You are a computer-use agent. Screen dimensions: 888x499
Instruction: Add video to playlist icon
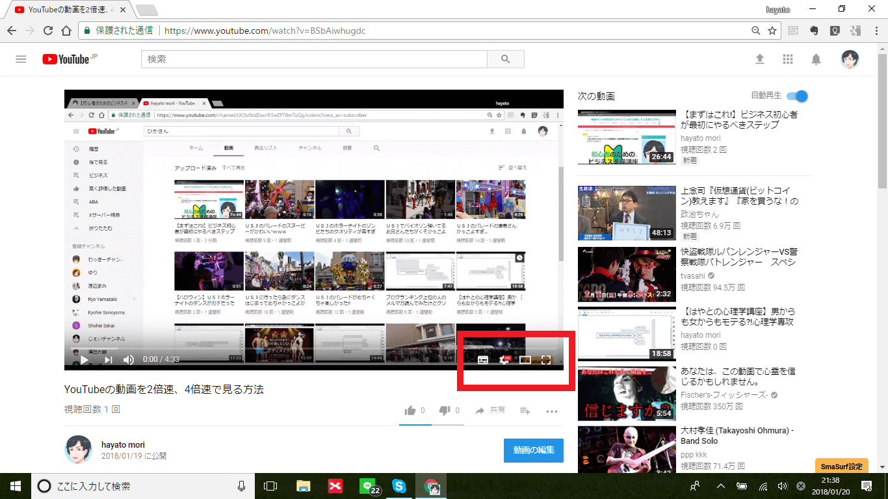tap(525, 411)
